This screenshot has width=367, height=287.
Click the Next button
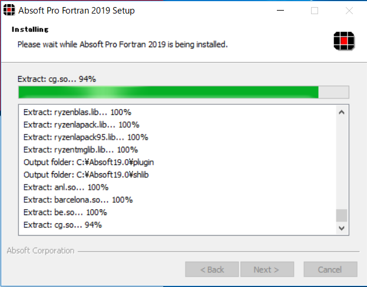[x=267, y=269]
